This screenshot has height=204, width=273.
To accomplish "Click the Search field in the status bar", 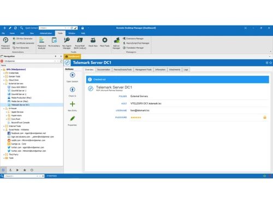I will point(20,176).
